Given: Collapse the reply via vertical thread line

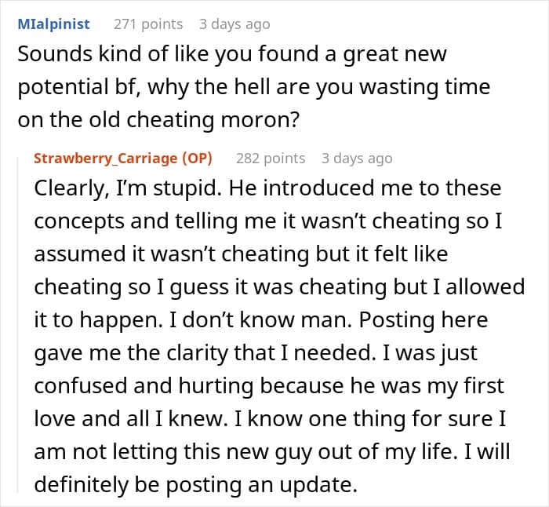Looking at the screenshot, I should [x=18, y=325].
